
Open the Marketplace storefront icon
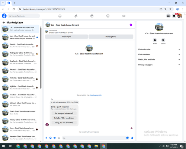coord(108,16)
